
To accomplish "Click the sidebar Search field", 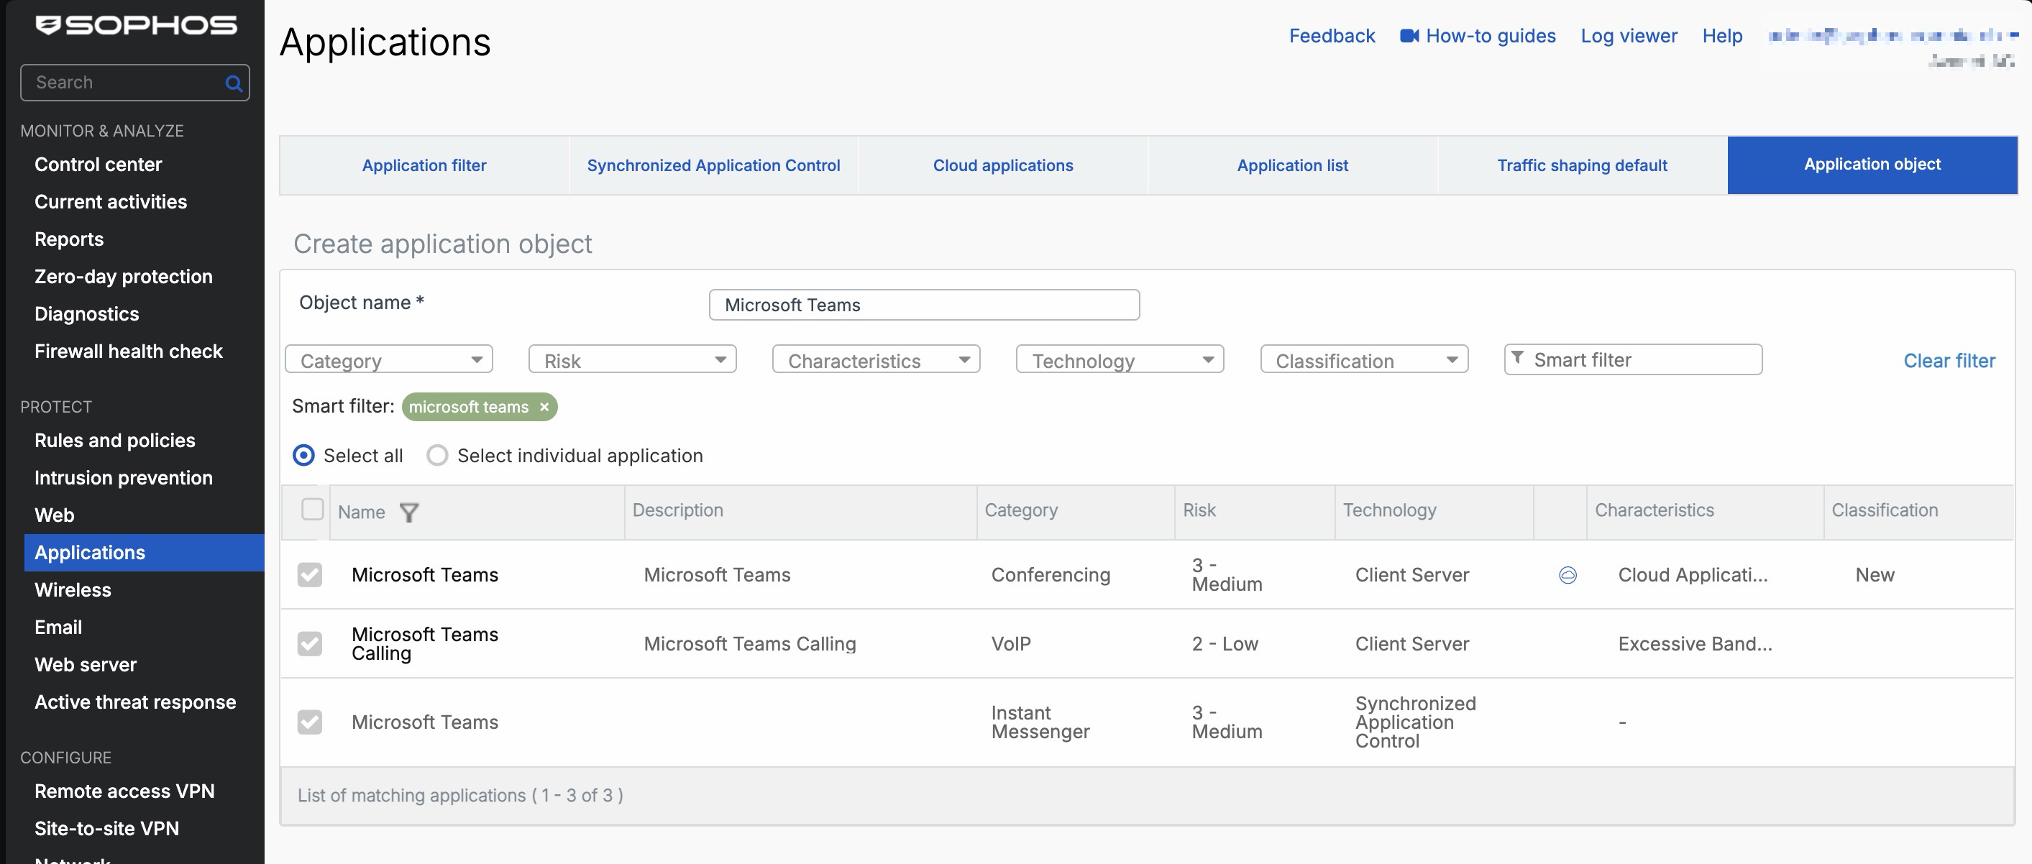I will [135, 83].
